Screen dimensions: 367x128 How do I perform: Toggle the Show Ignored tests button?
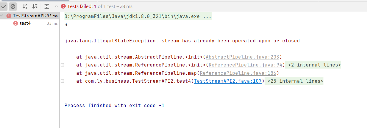13,6
